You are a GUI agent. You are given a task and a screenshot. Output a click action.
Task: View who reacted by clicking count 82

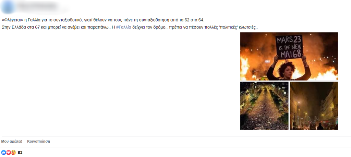(20, 153)
